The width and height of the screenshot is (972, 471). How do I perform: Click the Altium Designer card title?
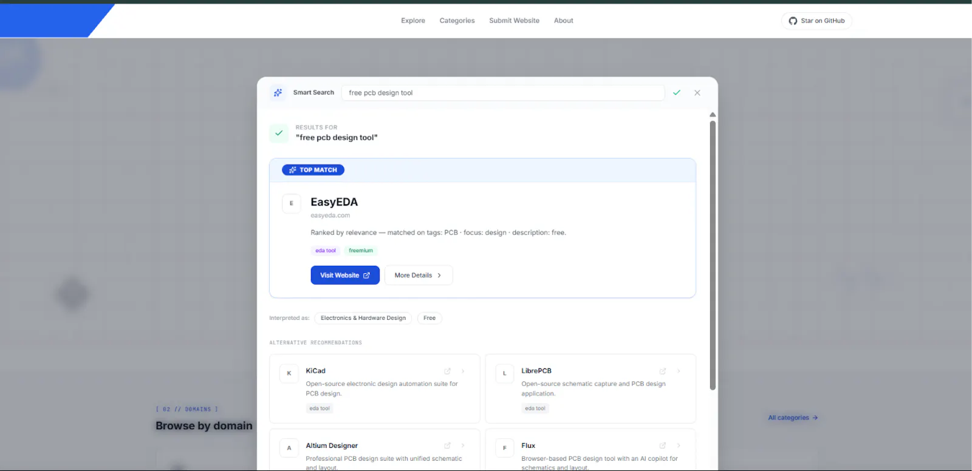(x=332, y=446)
